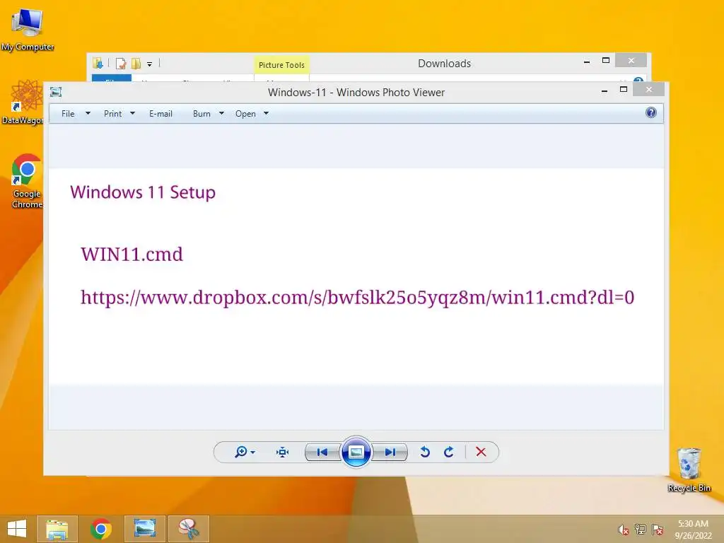
Task: Click the WIN11.cmd text in image
Action: tap(132, 254)
